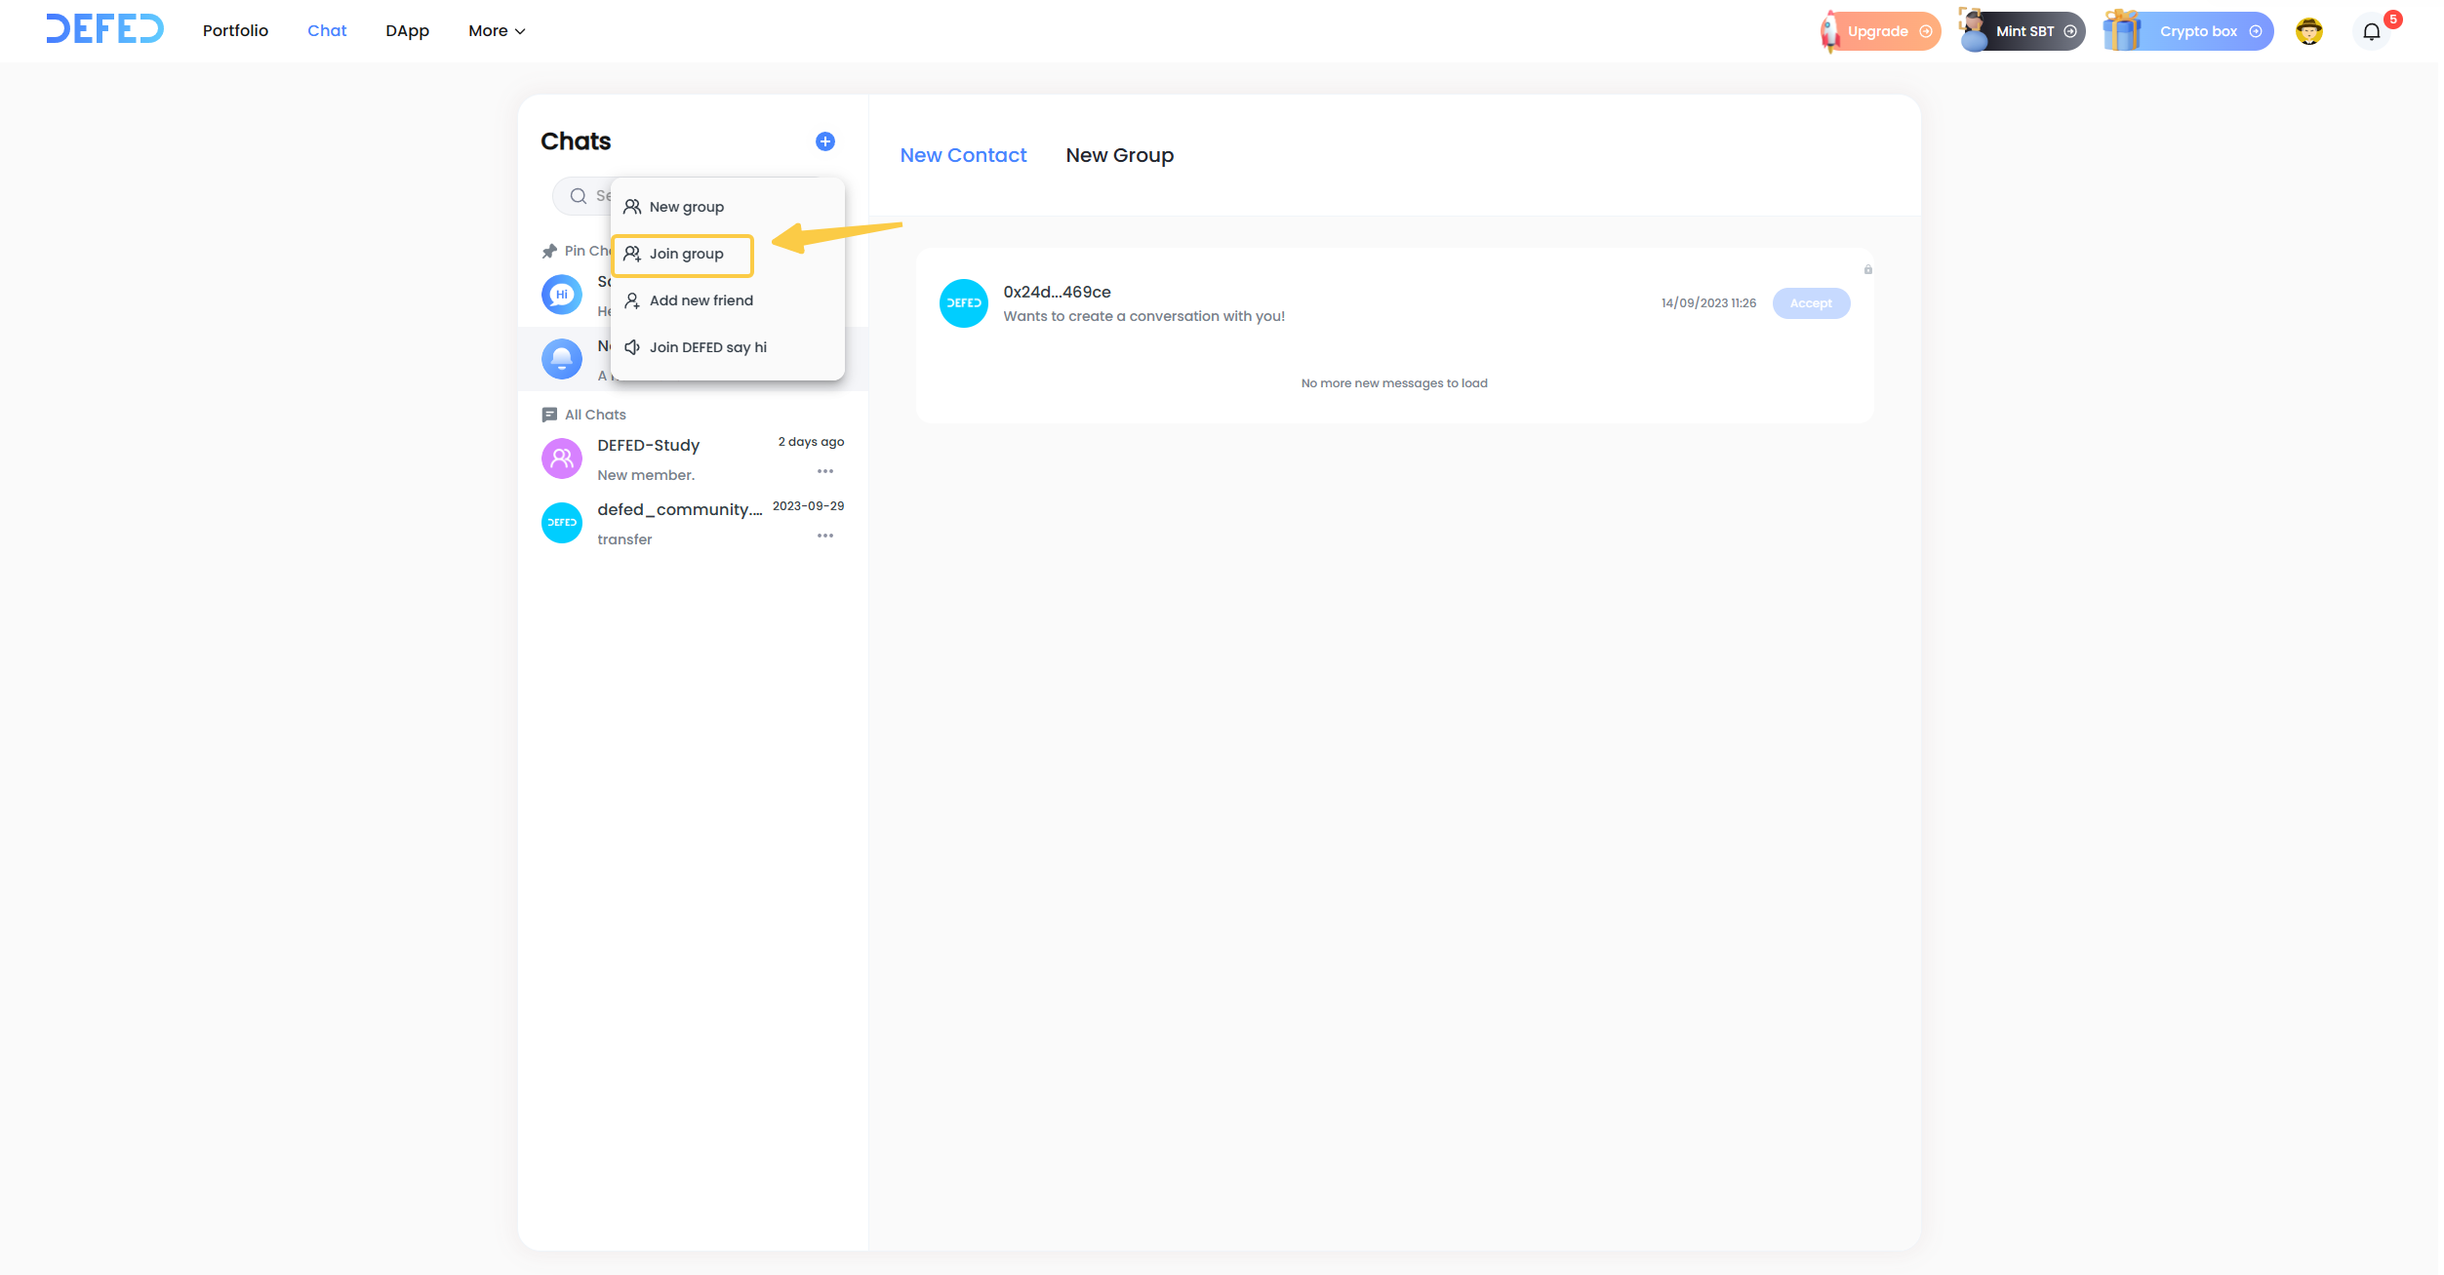Open the Notification bell chat entry
The image size is (2444, 1275).
pyautogui.click(x=561, y=359)
